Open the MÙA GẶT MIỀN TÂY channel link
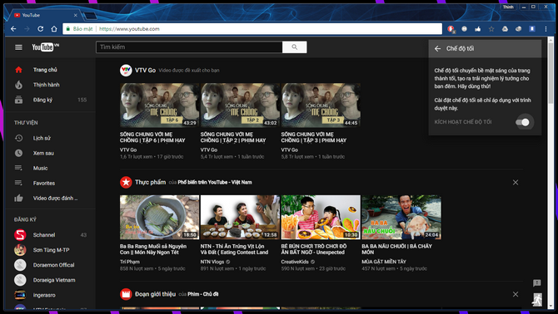Viewport: 558px width, 314px height. (384, 262)
